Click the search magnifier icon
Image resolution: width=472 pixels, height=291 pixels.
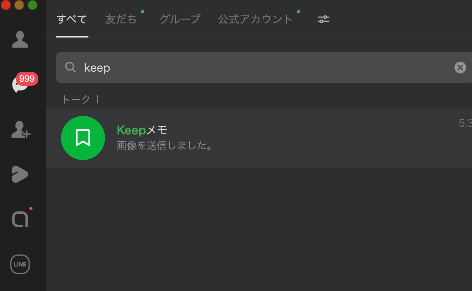pyautogui.click(x=70, y=67)
